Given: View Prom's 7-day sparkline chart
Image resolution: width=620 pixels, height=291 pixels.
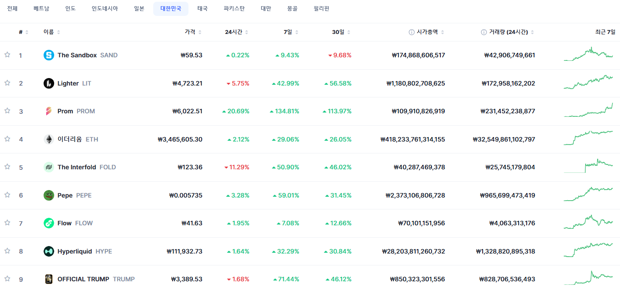Looking at the screenshot, I should (588, 110).
